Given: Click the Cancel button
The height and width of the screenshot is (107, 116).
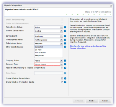Looking at the screenshot, I should click(x=105, y=101).
